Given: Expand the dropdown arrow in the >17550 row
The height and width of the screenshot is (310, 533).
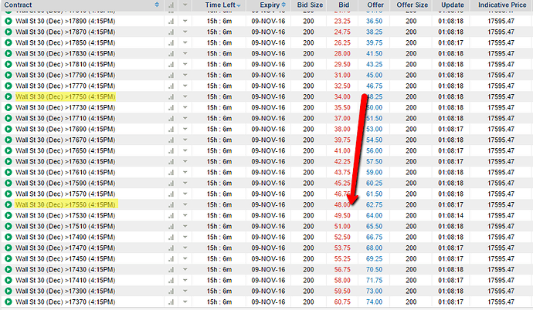Looking at the screenshot, I should 185,204.
